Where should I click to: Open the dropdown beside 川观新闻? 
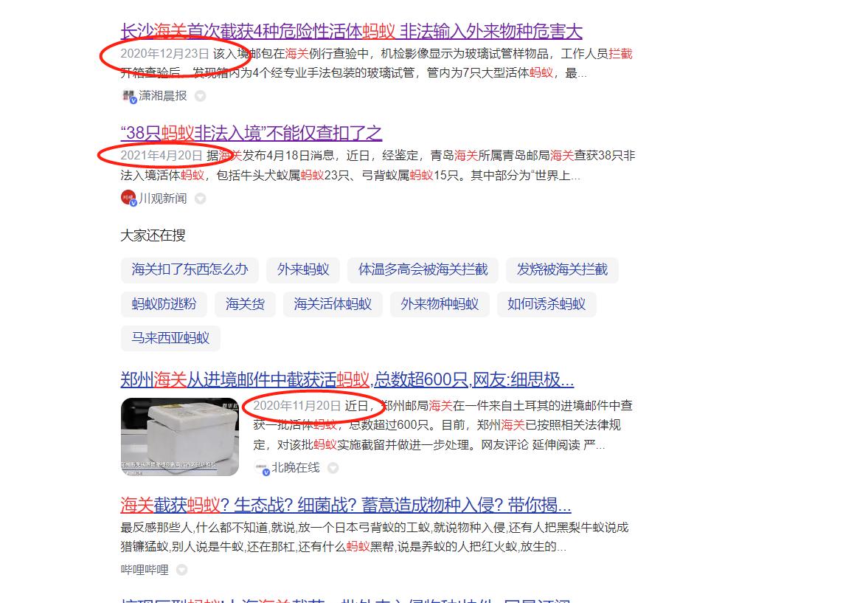(x=200, y=198)
